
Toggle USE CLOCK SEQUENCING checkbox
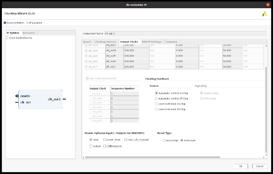(87, 78)
